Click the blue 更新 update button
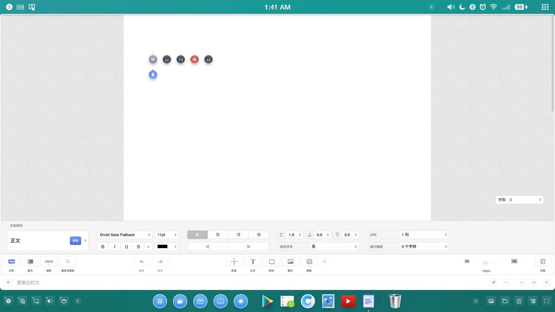The width and height of the screenshot is (555, 312). pyautogui.click(x=75, y=241)
